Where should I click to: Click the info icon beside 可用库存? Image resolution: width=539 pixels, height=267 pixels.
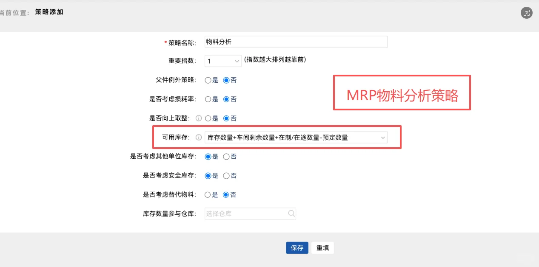pos(198,137)
